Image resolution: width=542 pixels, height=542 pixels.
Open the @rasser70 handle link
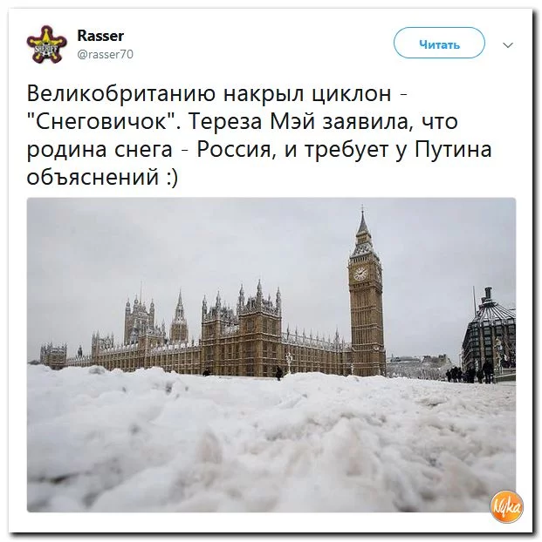[x=106, y=54]
